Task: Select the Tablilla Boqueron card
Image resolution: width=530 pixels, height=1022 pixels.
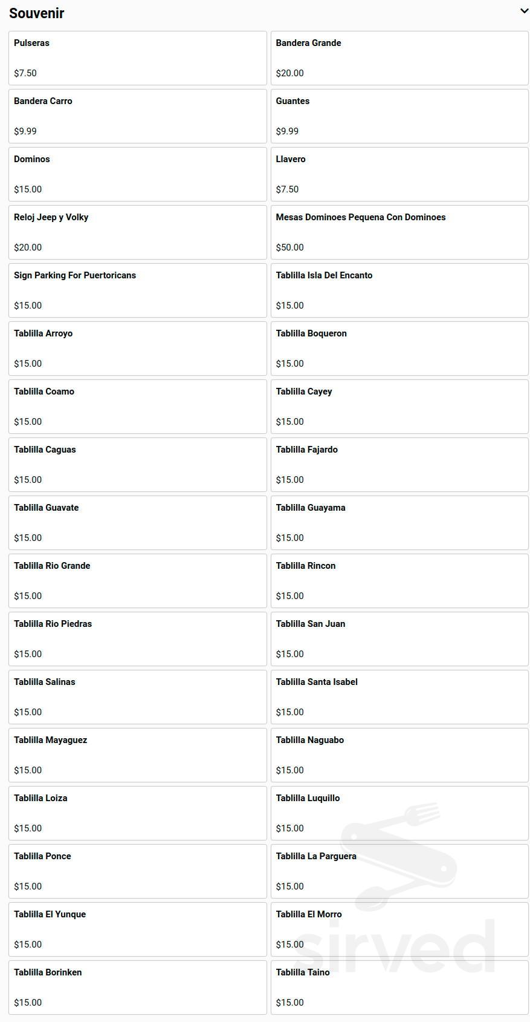Action: click(x=399, y=349)
